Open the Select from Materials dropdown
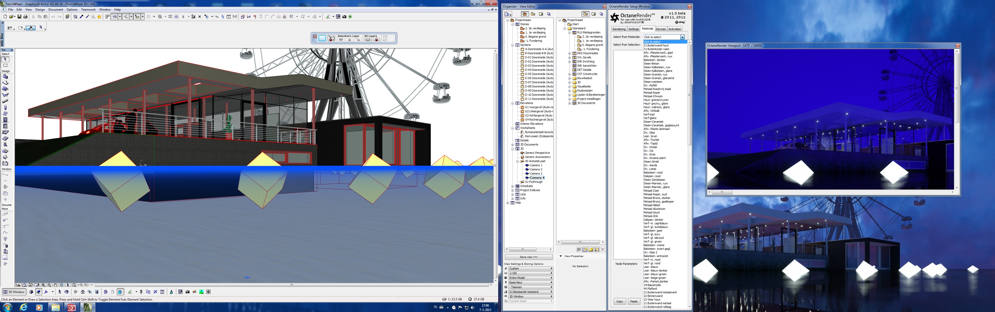The width and height of the screenshot is (995, 312). (682, 37)
